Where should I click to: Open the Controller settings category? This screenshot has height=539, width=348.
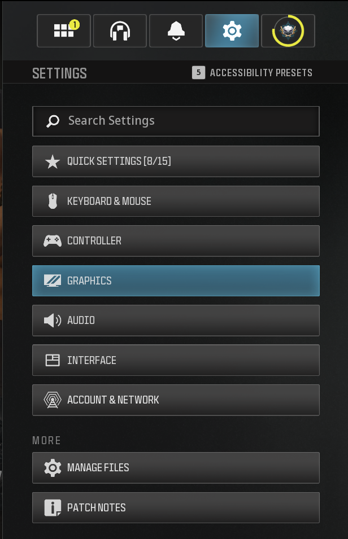point(176,241)
